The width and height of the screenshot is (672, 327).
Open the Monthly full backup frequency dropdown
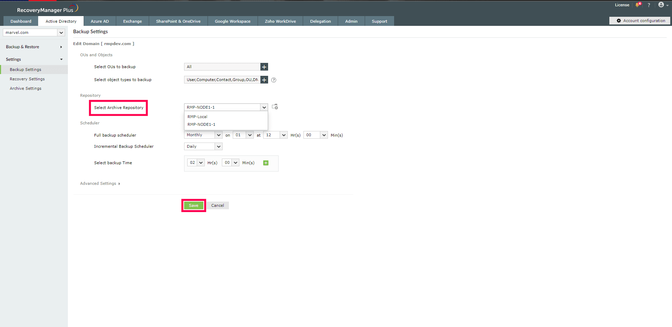pos(203,135)
